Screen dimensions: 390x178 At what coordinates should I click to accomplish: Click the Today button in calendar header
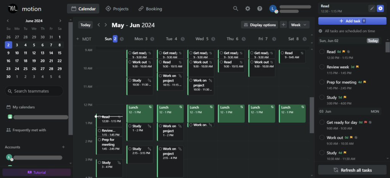tap(85, 25)
